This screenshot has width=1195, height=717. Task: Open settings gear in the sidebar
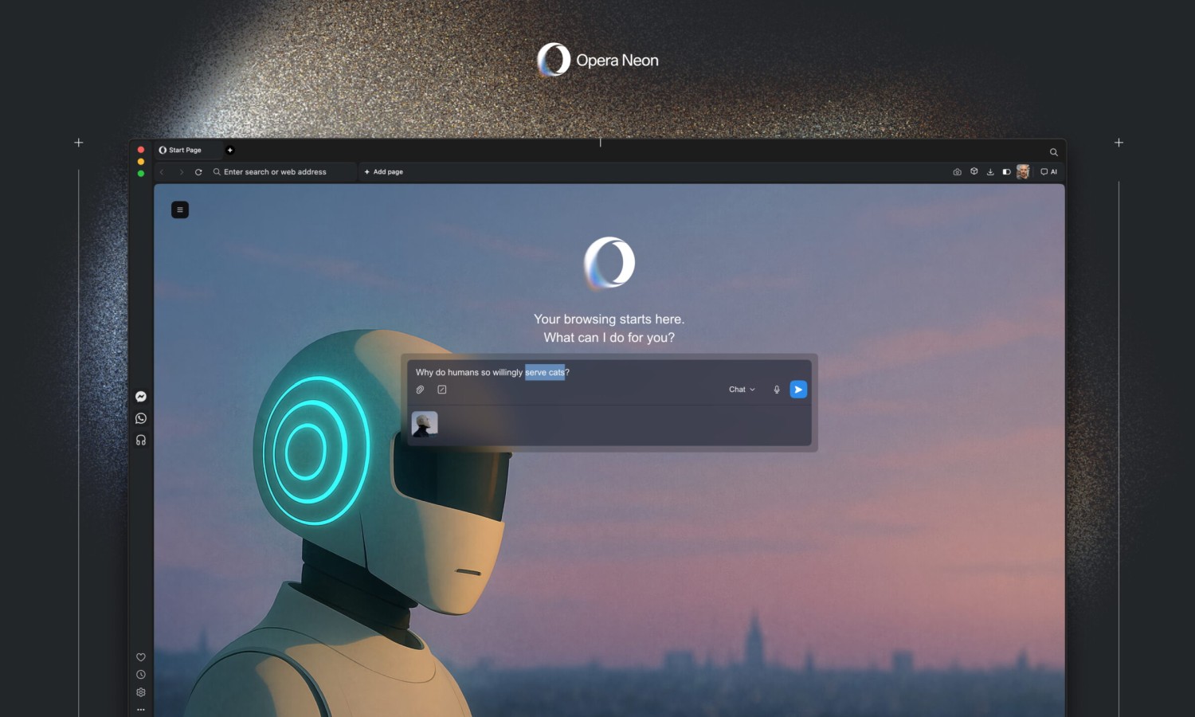click(141, 692)
